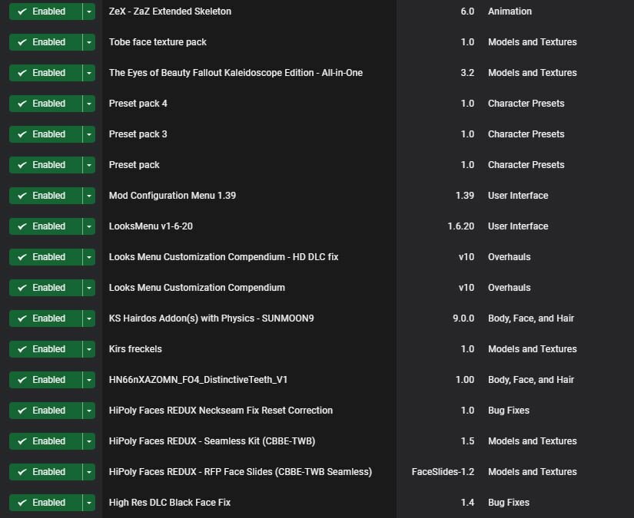The height and width of the screenshot is (518, 634).
Task: Click the checkmark icon next to LooksMenu v1-6-20
Action: [21, 226]
